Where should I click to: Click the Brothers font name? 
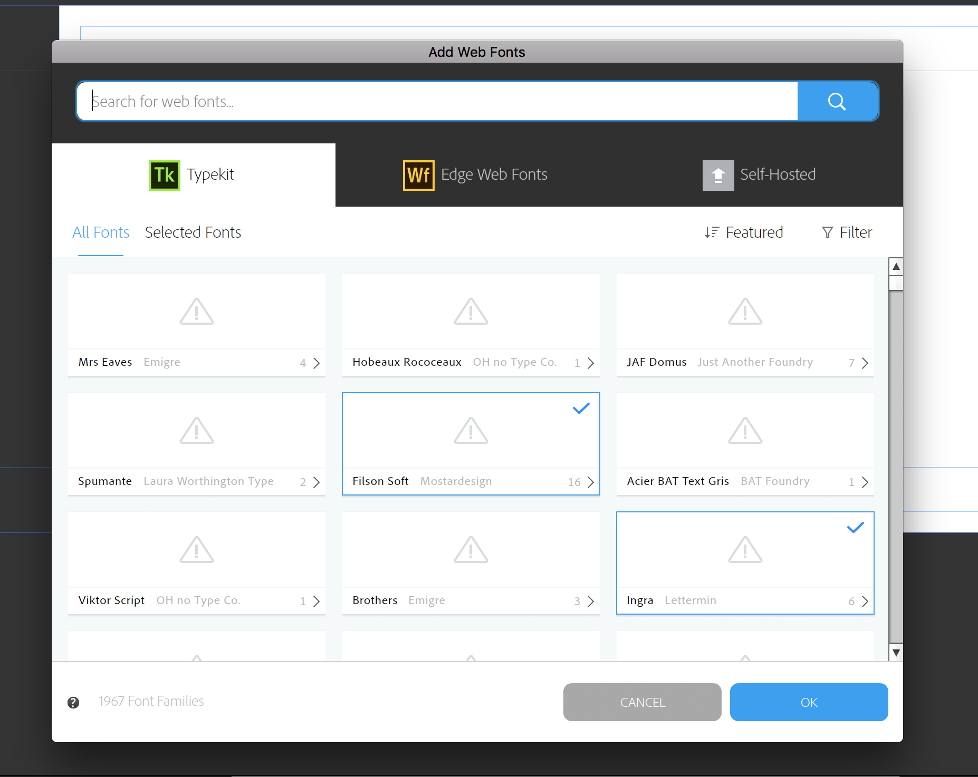(375, 600)
